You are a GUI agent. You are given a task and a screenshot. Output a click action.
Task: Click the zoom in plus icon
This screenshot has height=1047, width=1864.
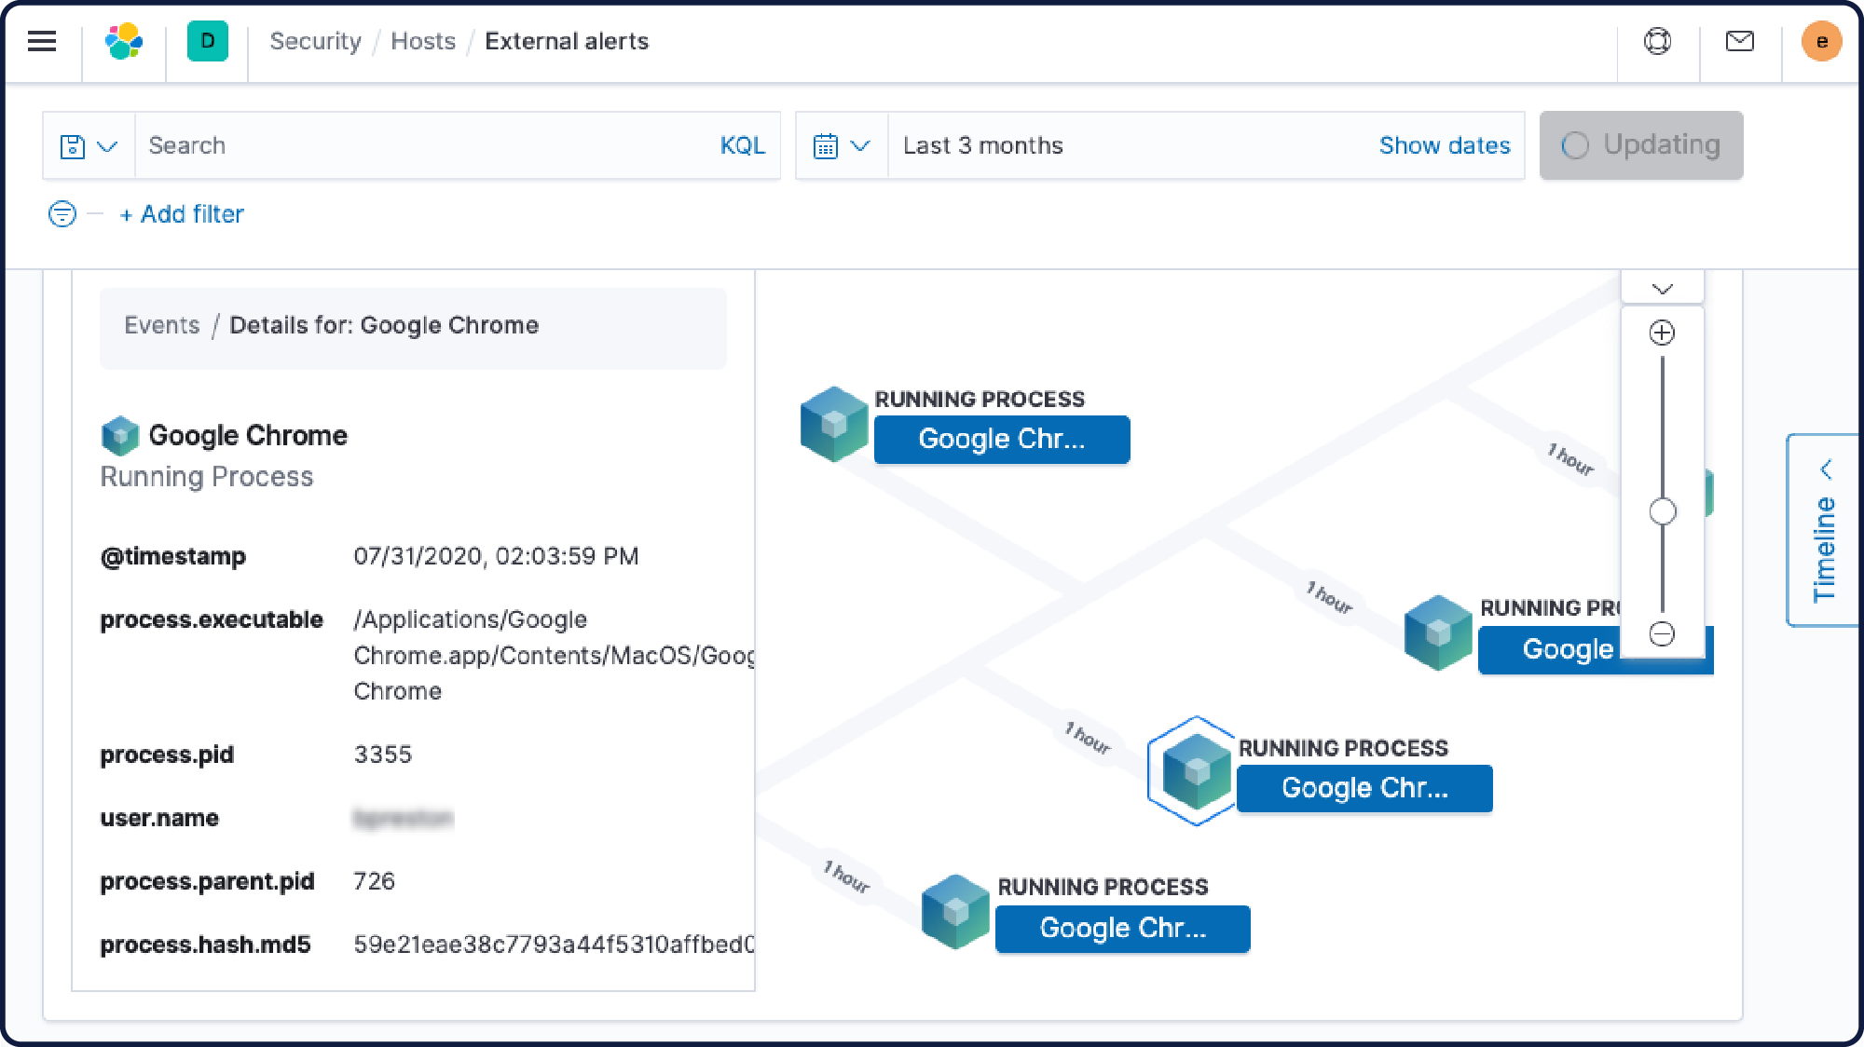coord(1662,333)
